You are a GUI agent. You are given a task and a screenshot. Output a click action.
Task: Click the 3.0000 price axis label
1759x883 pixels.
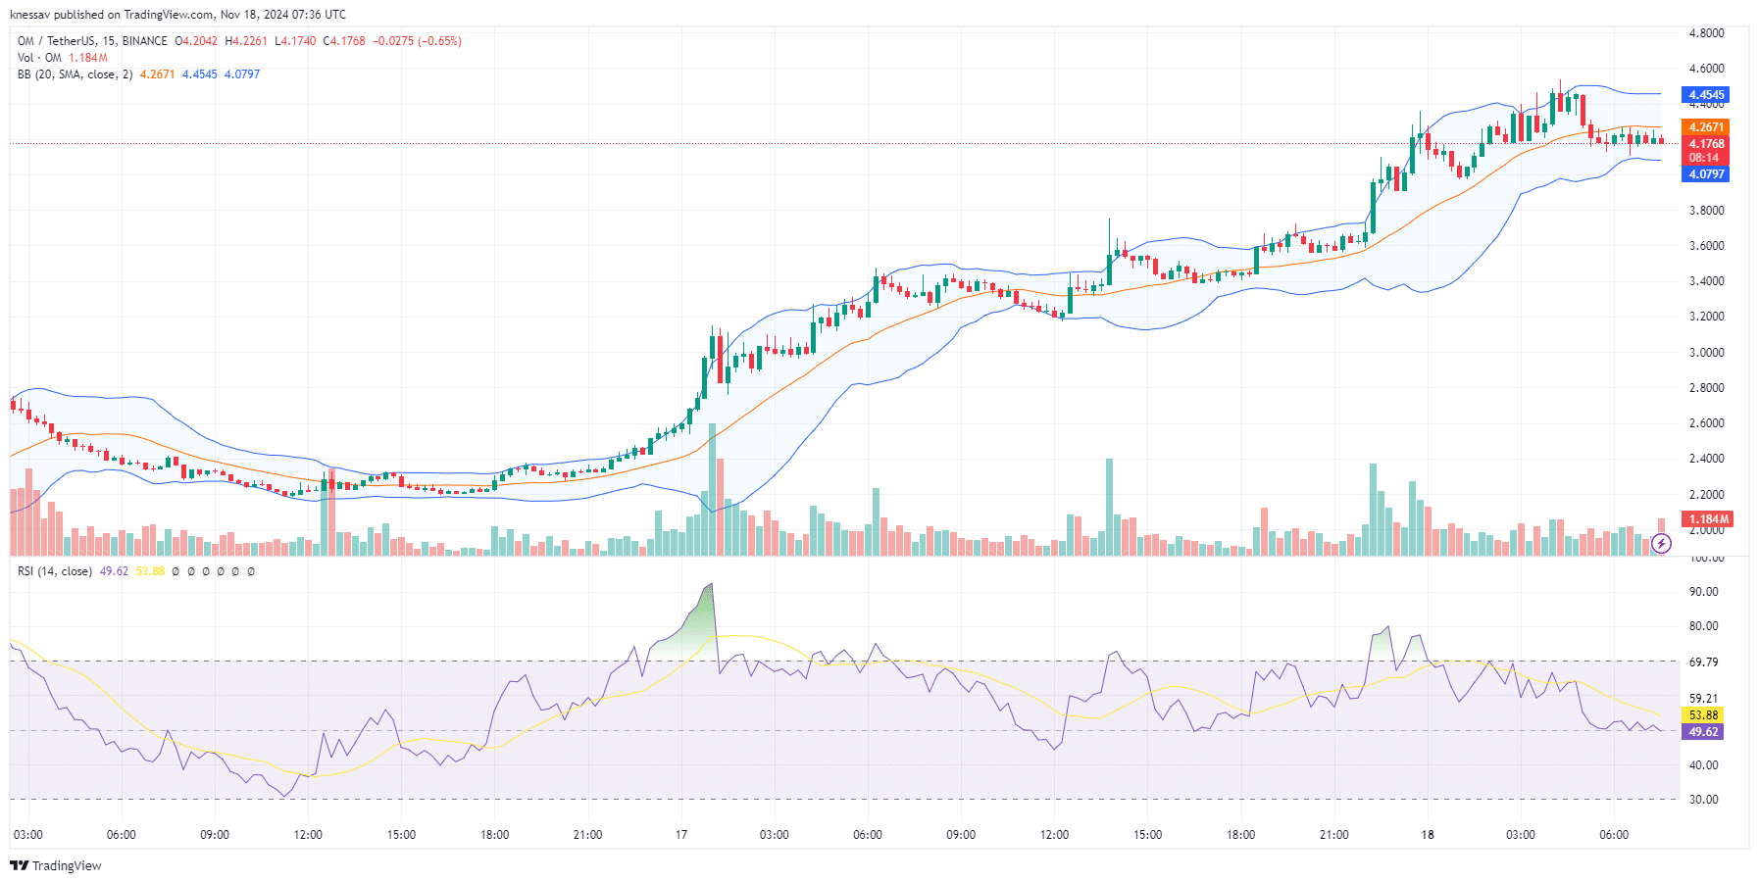1706,353
